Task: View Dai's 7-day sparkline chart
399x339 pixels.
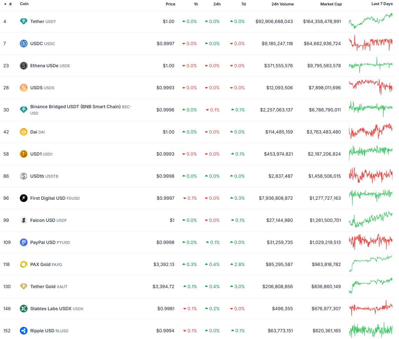Action: coord(370,132)
